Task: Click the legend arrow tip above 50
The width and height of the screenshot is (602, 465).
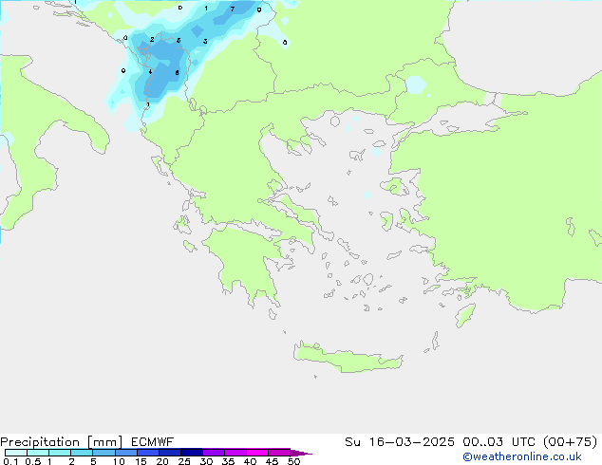Action: (301, 453)
